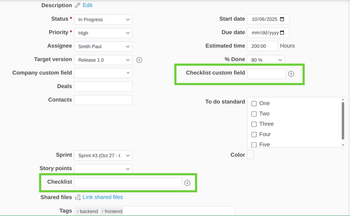350x216 pixels.
Task: Check the Four checkbox
Action: [x=254, y=134]
